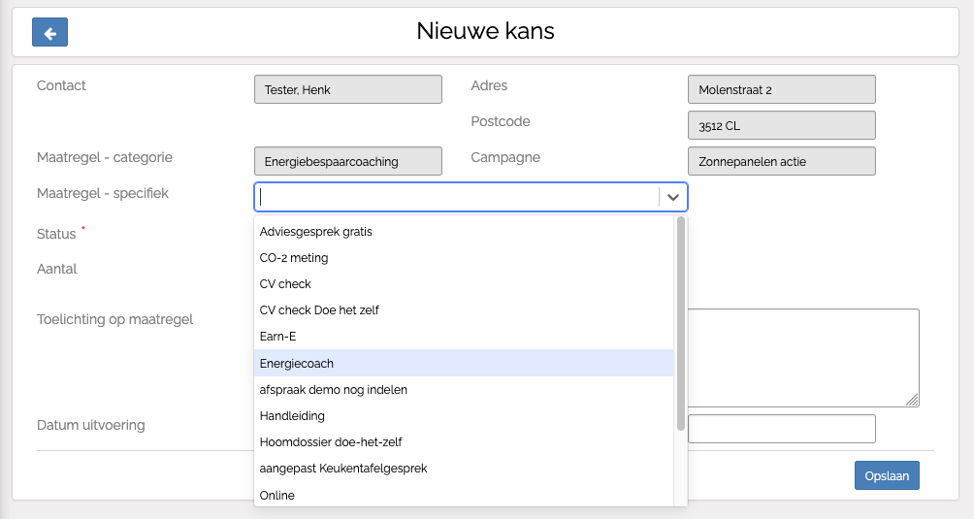Image resolution: width=974 pixels, height=519 pixels.
Task: Expand the Maatregel - specifiek dropdown chevron
Action: click(672, 197)
